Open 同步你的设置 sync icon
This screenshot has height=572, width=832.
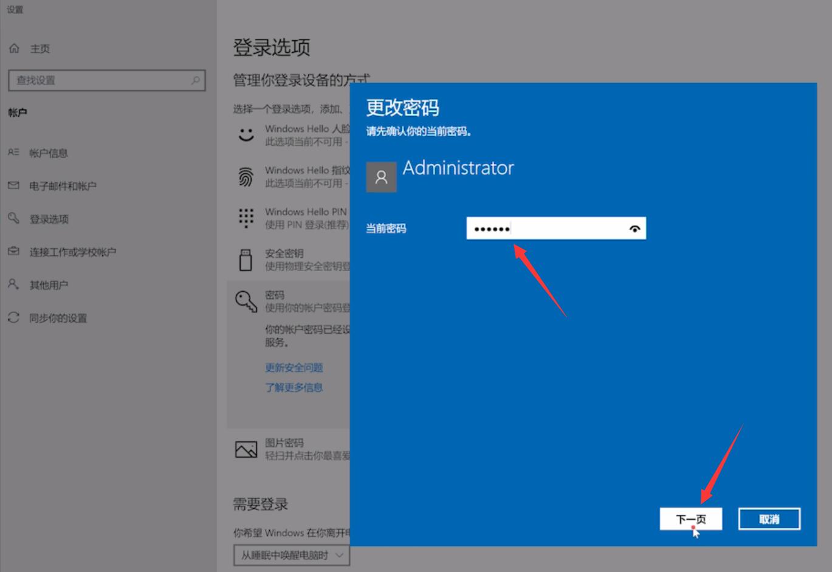[13, 317]
